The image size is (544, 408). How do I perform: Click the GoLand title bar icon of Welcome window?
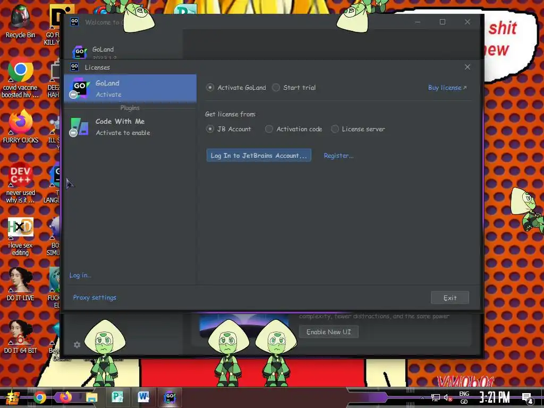(x=74, y=22)
